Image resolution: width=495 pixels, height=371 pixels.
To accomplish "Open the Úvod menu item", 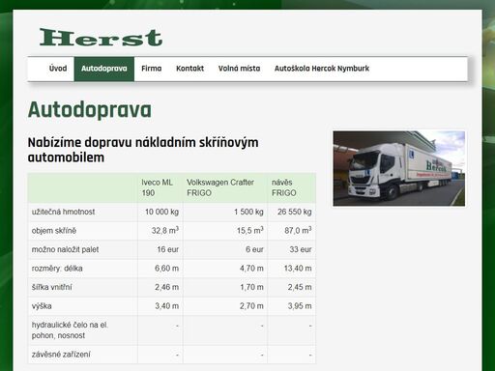I will tap(58, 69).
